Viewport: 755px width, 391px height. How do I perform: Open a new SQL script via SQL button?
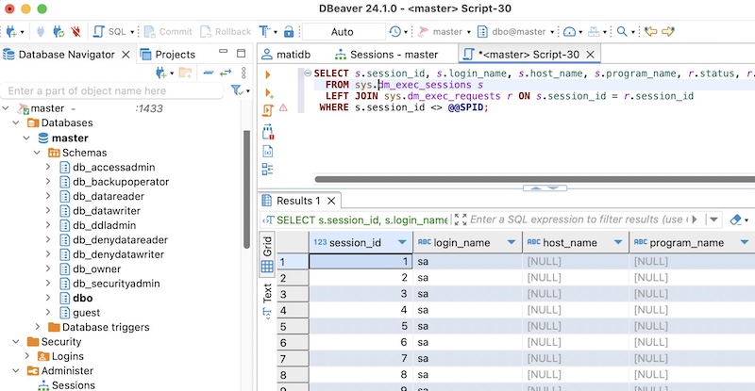[x=109, y=32]
